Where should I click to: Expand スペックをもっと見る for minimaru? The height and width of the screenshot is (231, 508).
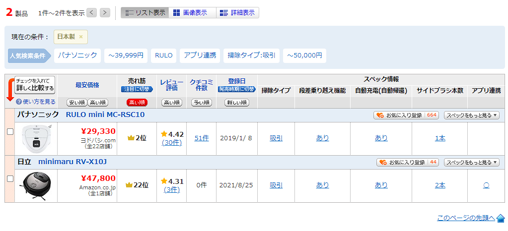(471, 162)
